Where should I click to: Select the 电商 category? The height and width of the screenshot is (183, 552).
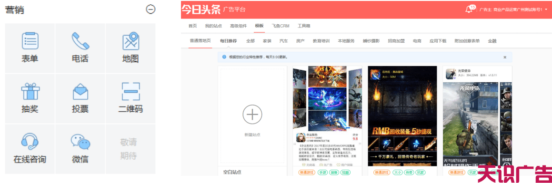pyautogui.click(x=417, y=41)
